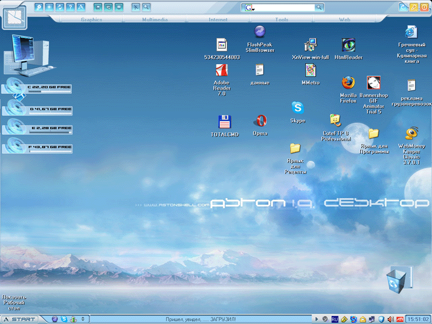Open CuteFTP 8 Professional icon

pos(335,120)
